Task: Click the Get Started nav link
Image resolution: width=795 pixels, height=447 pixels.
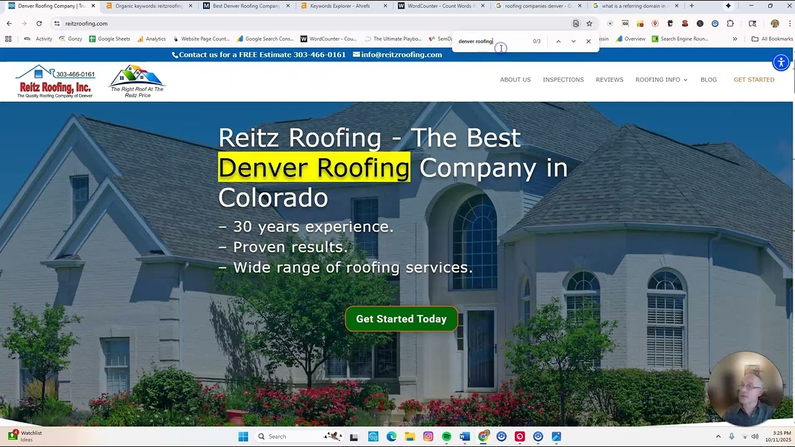Action: click(x=754, y=79)
